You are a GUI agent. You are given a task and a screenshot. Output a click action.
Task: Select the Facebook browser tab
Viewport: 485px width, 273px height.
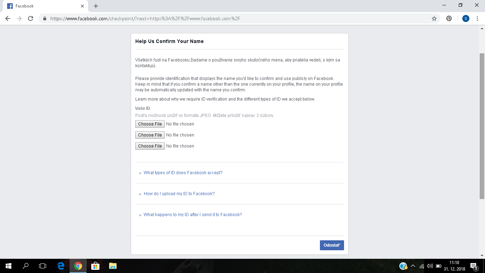pos(45,6)
